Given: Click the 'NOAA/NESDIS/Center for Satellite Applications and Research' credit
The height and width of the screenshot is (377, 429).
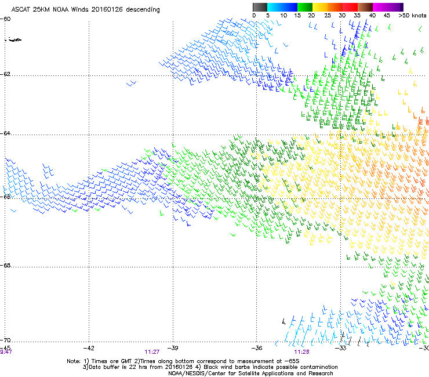Looking at the screenshot, I should [x=250, y=374].
